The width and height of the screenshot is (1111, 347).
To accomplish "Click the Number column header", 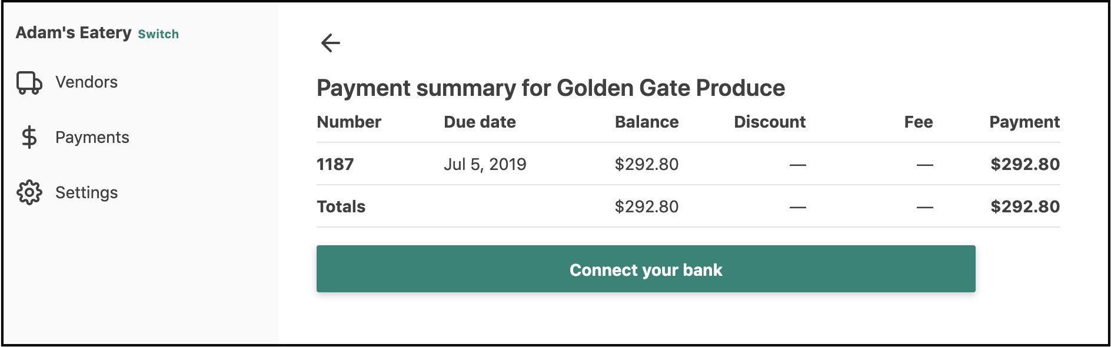I will point(349,122).
